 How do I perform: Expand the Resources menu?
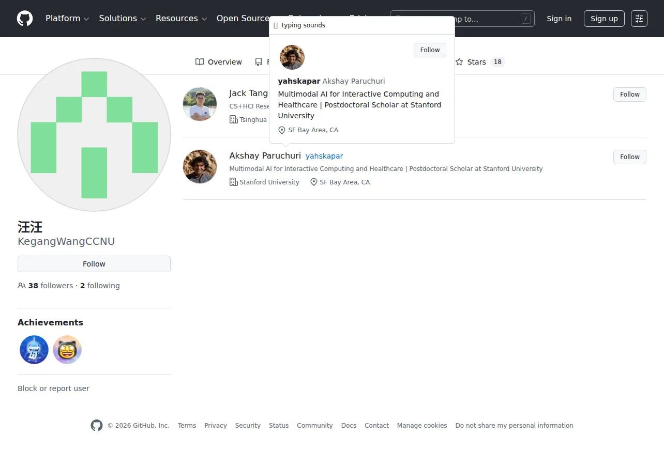[181, 19]
